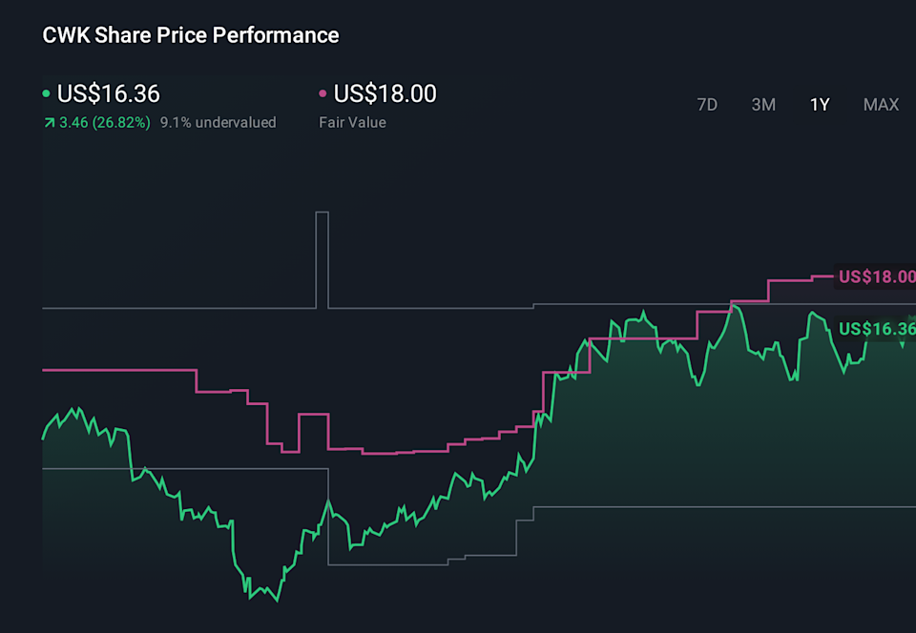Click the pink US$18.00 chart end label

click(x=875, y=276)
